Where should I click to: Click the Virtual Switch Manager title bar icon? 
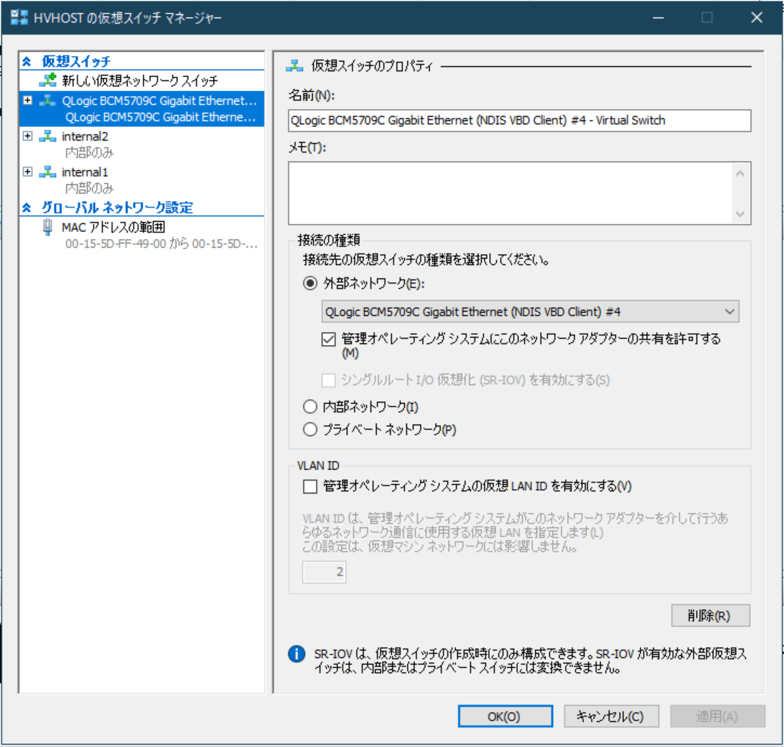tap(19, 18)
